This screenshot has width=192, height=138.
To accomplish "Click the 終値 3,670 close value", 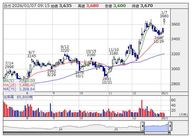I will (142, 6).
